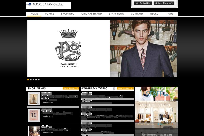Click read more beside the calendar 10 thumbnail
Viewport: 204px width, 136px height.
[48, 116]
